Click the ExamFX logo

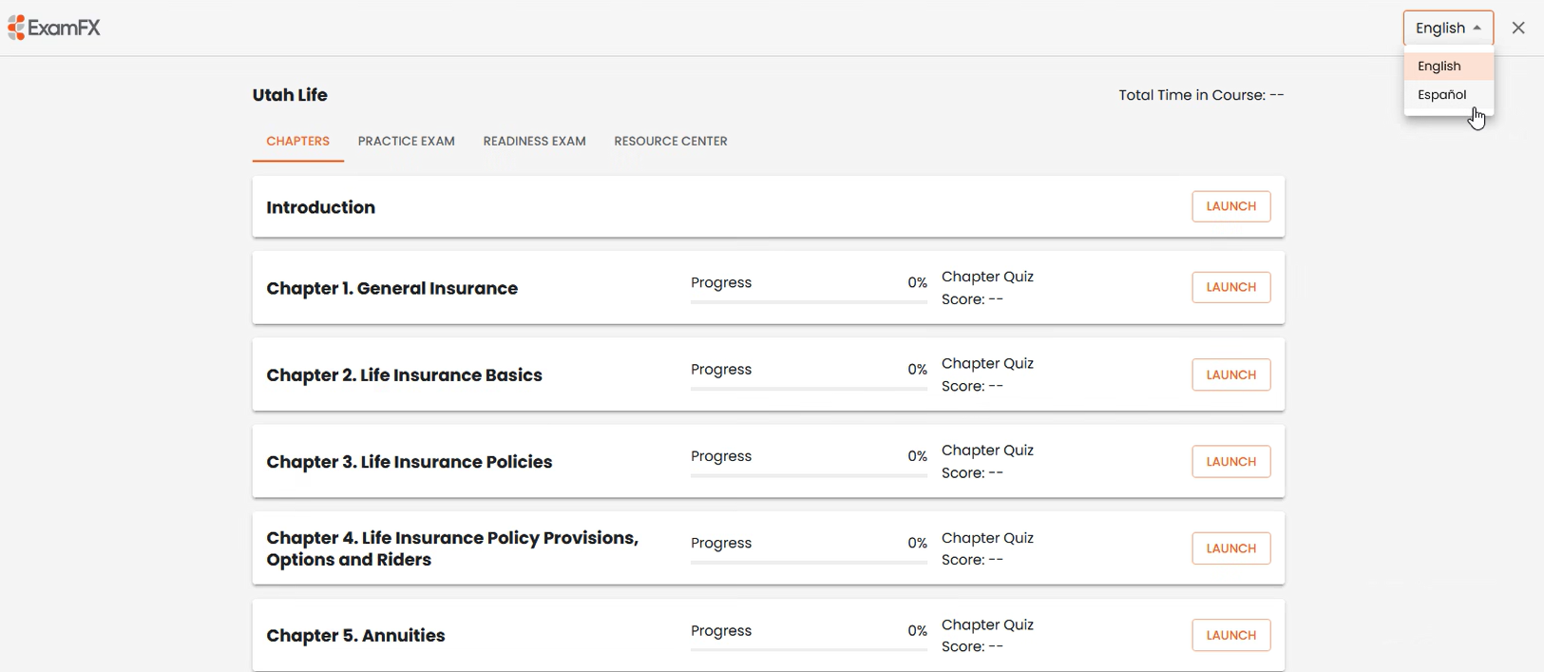[54, 28]
